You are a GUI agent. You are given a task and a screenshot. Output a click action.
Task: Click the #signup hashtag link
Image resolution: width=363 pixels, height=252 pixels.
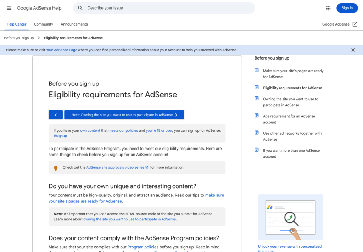click(60, 136)
